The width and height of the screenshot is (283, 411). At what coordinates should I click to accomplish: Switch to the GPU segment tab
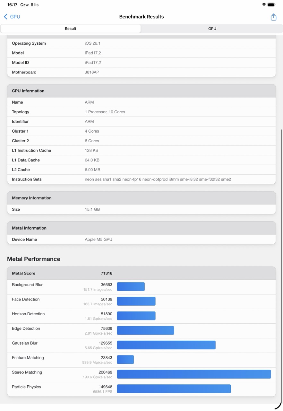[212, 29]
